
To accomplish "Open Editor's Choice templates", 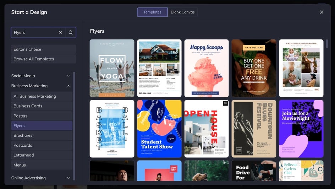I will pos(43,49).
